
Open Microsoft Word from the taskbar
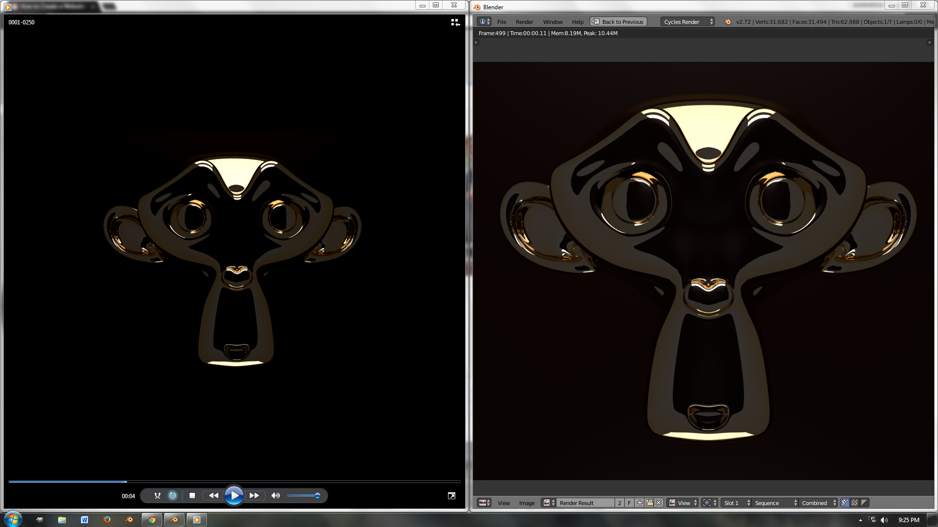coord(85,520)
